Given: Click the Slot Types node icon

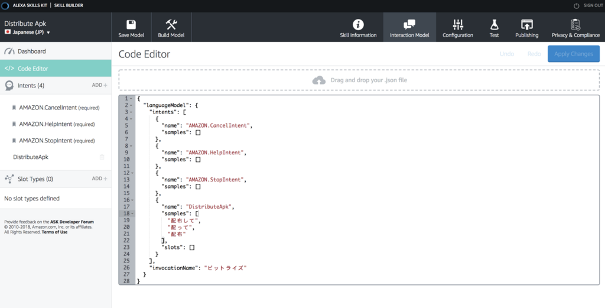Looking at the screenshot, I should click(x=9, y=179).
